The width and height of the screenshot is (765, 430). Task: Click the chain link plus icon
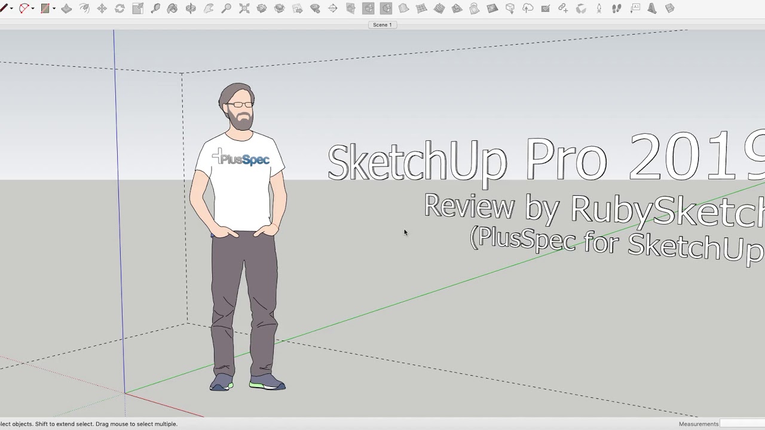564,8
